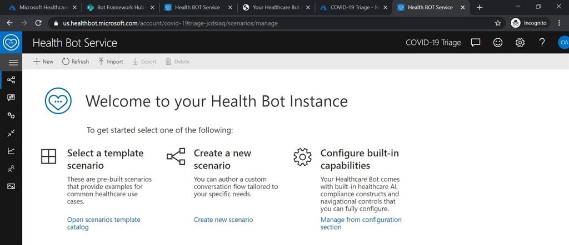Click the Select a template scenario heading
This screenshot has width=569, height=245.
[105, 159]
